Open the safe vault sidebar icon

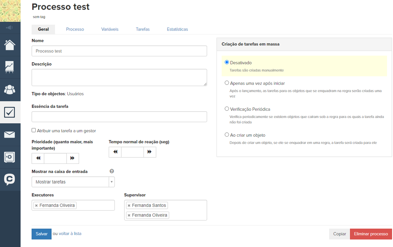pyautogui.click(x=10, y=157)
